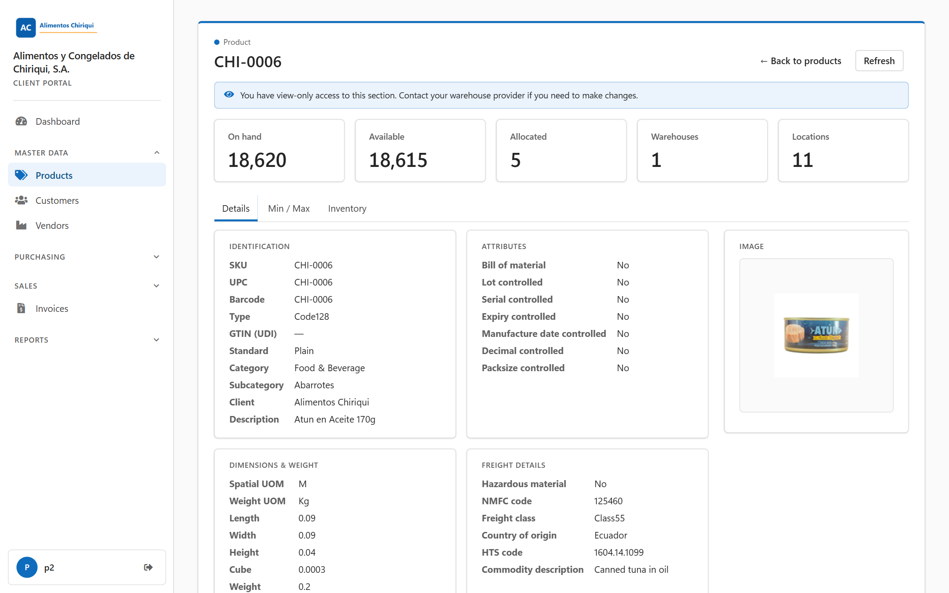Image resolution: width=949 pixels, height=593 pixels.
Task: Click the Subcategory value Abarrotes
Action: pos(314,385)
